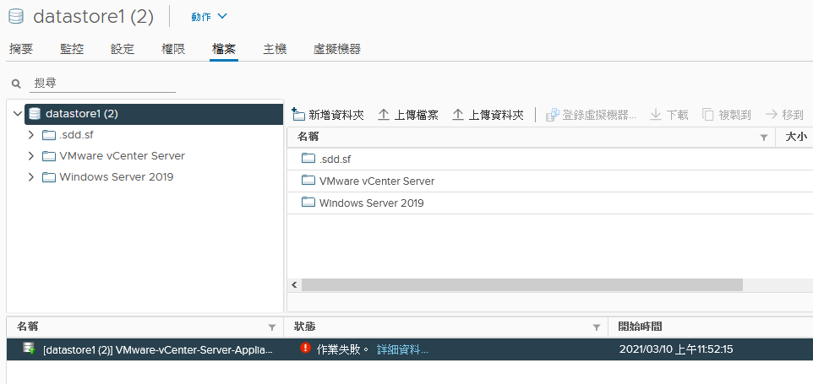Screen dimensions: 813x384
Task: Click the Upload Folder (上傳資料夾) arrow icon
Action: [x=458, y=115]
